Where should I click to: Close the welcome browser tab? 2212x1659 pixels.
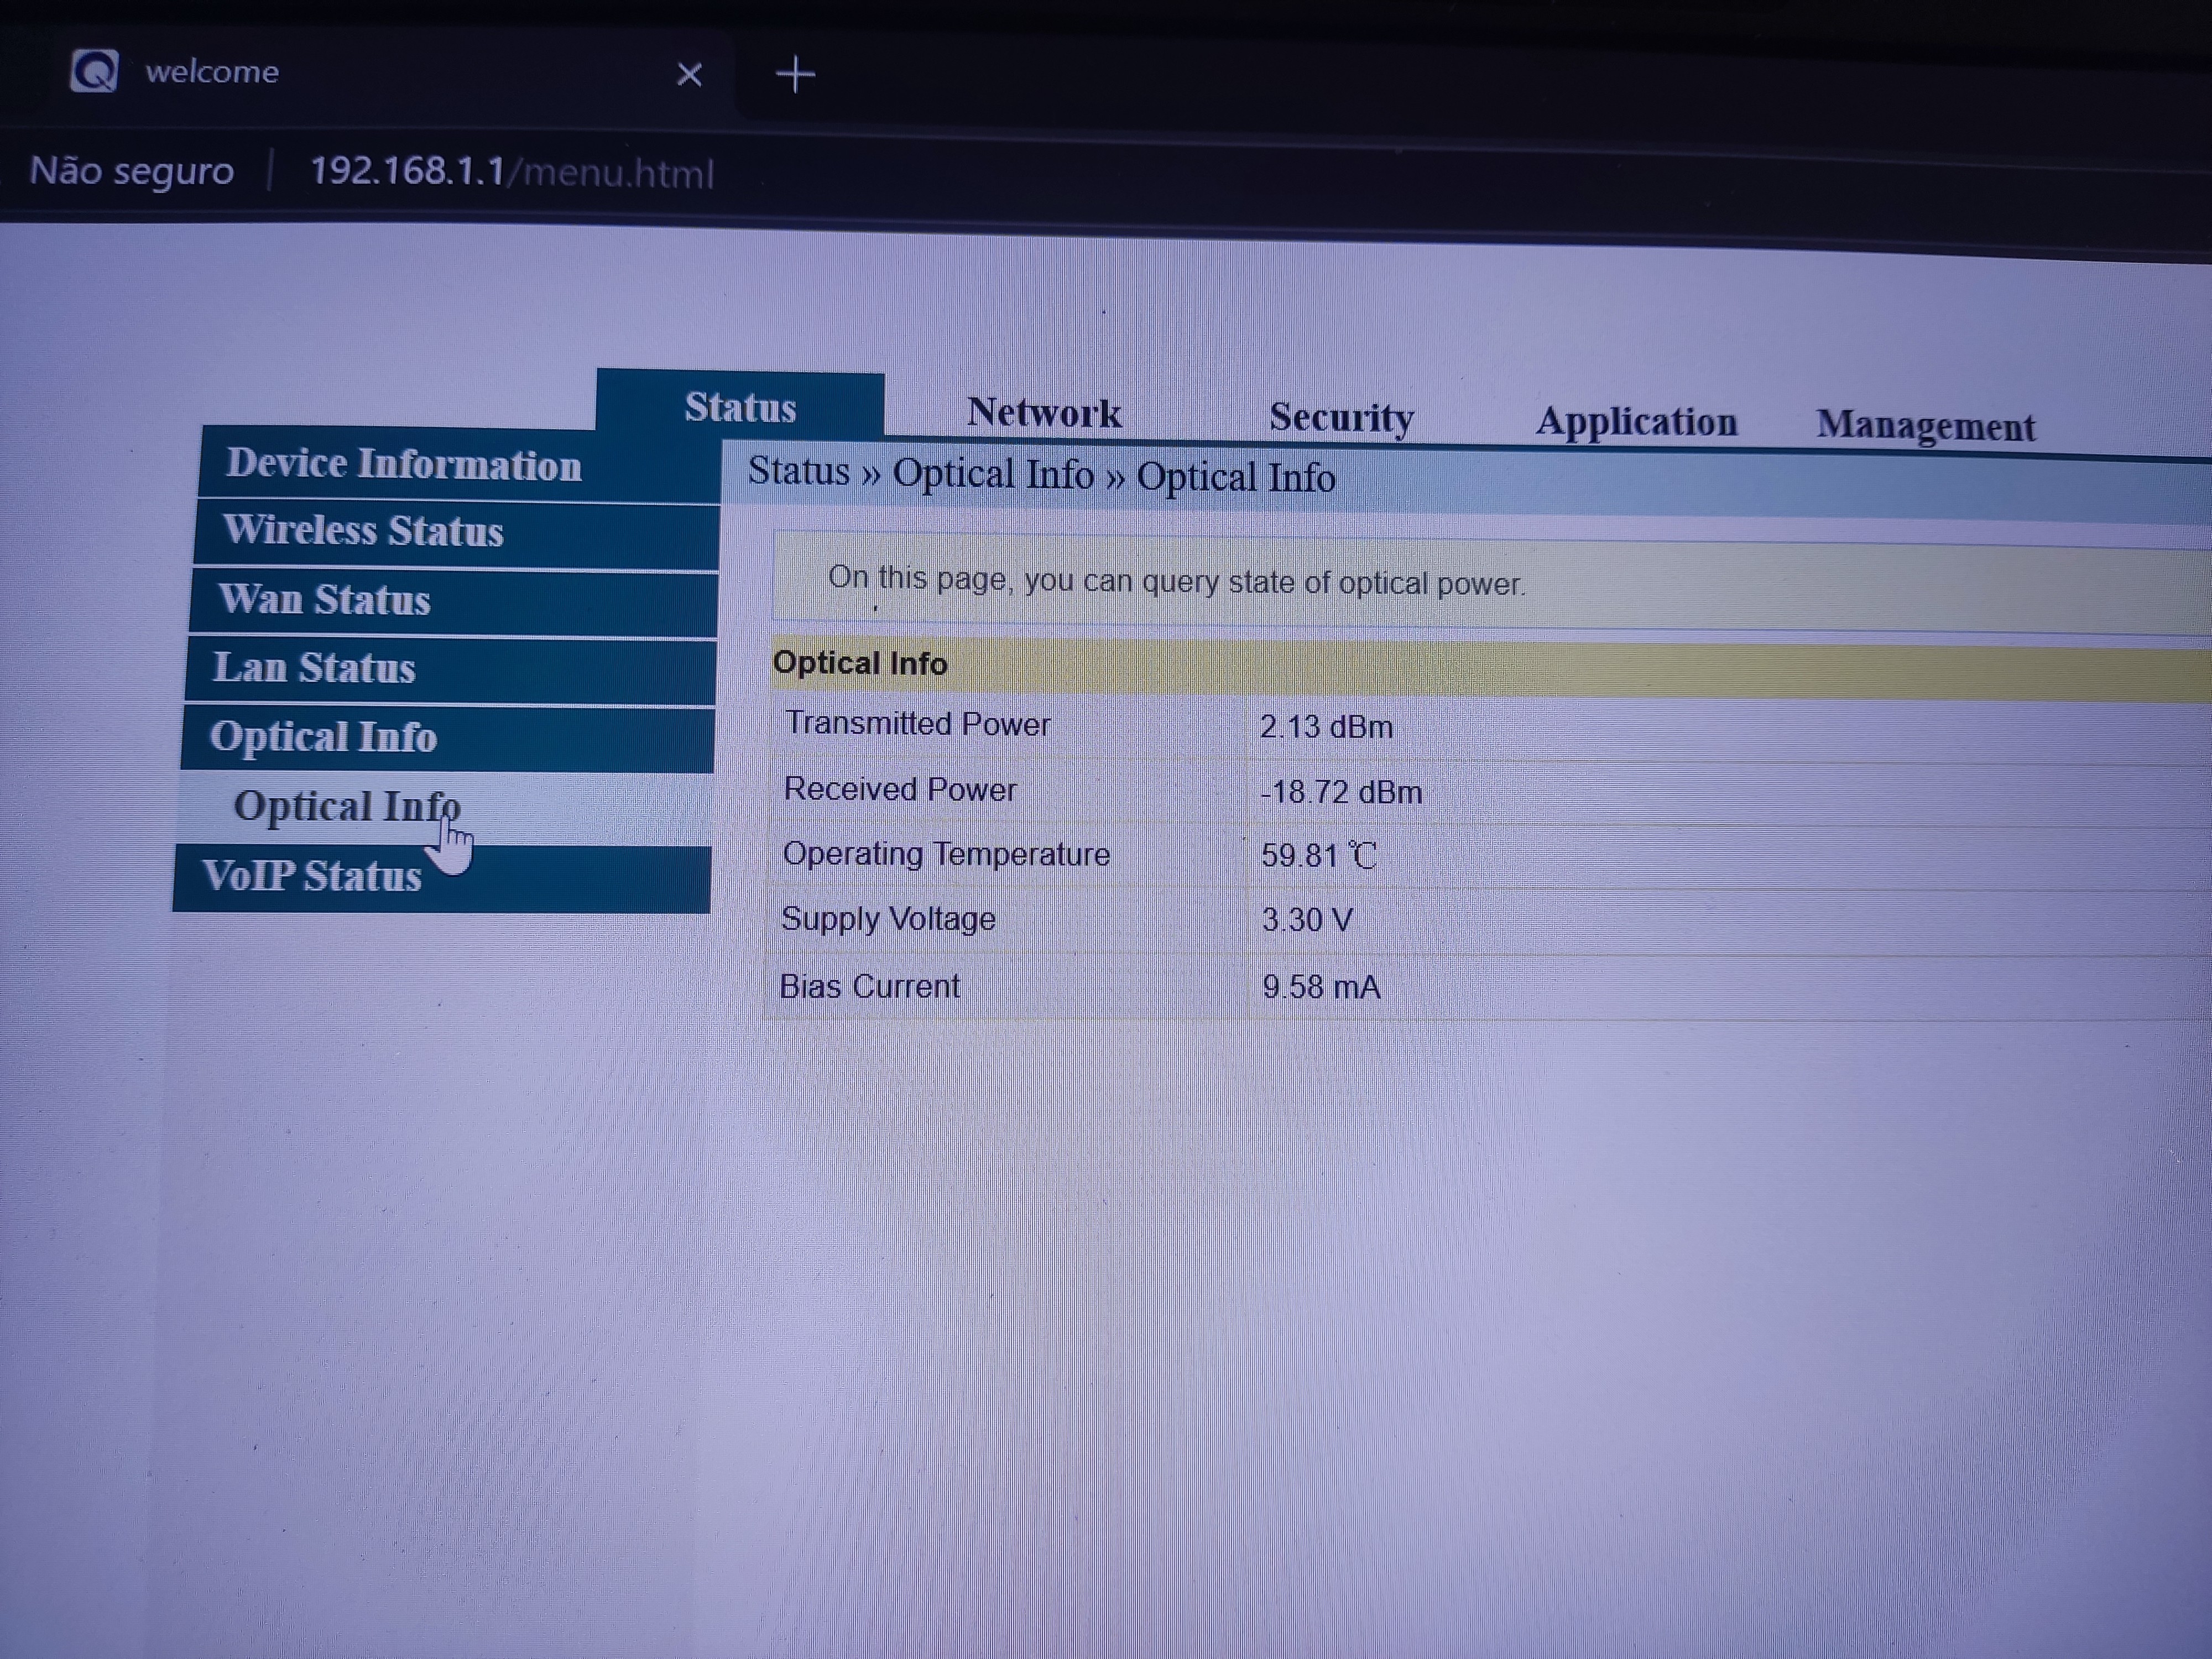tap(689, 74)
